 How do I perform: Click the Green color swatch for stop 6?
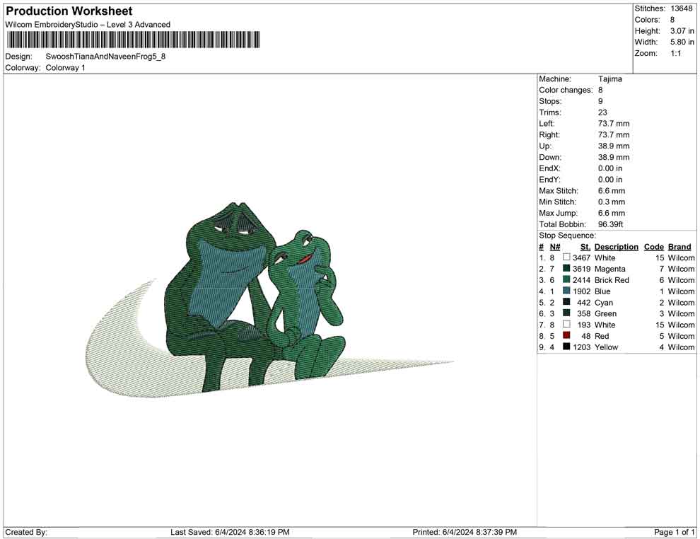566,313
